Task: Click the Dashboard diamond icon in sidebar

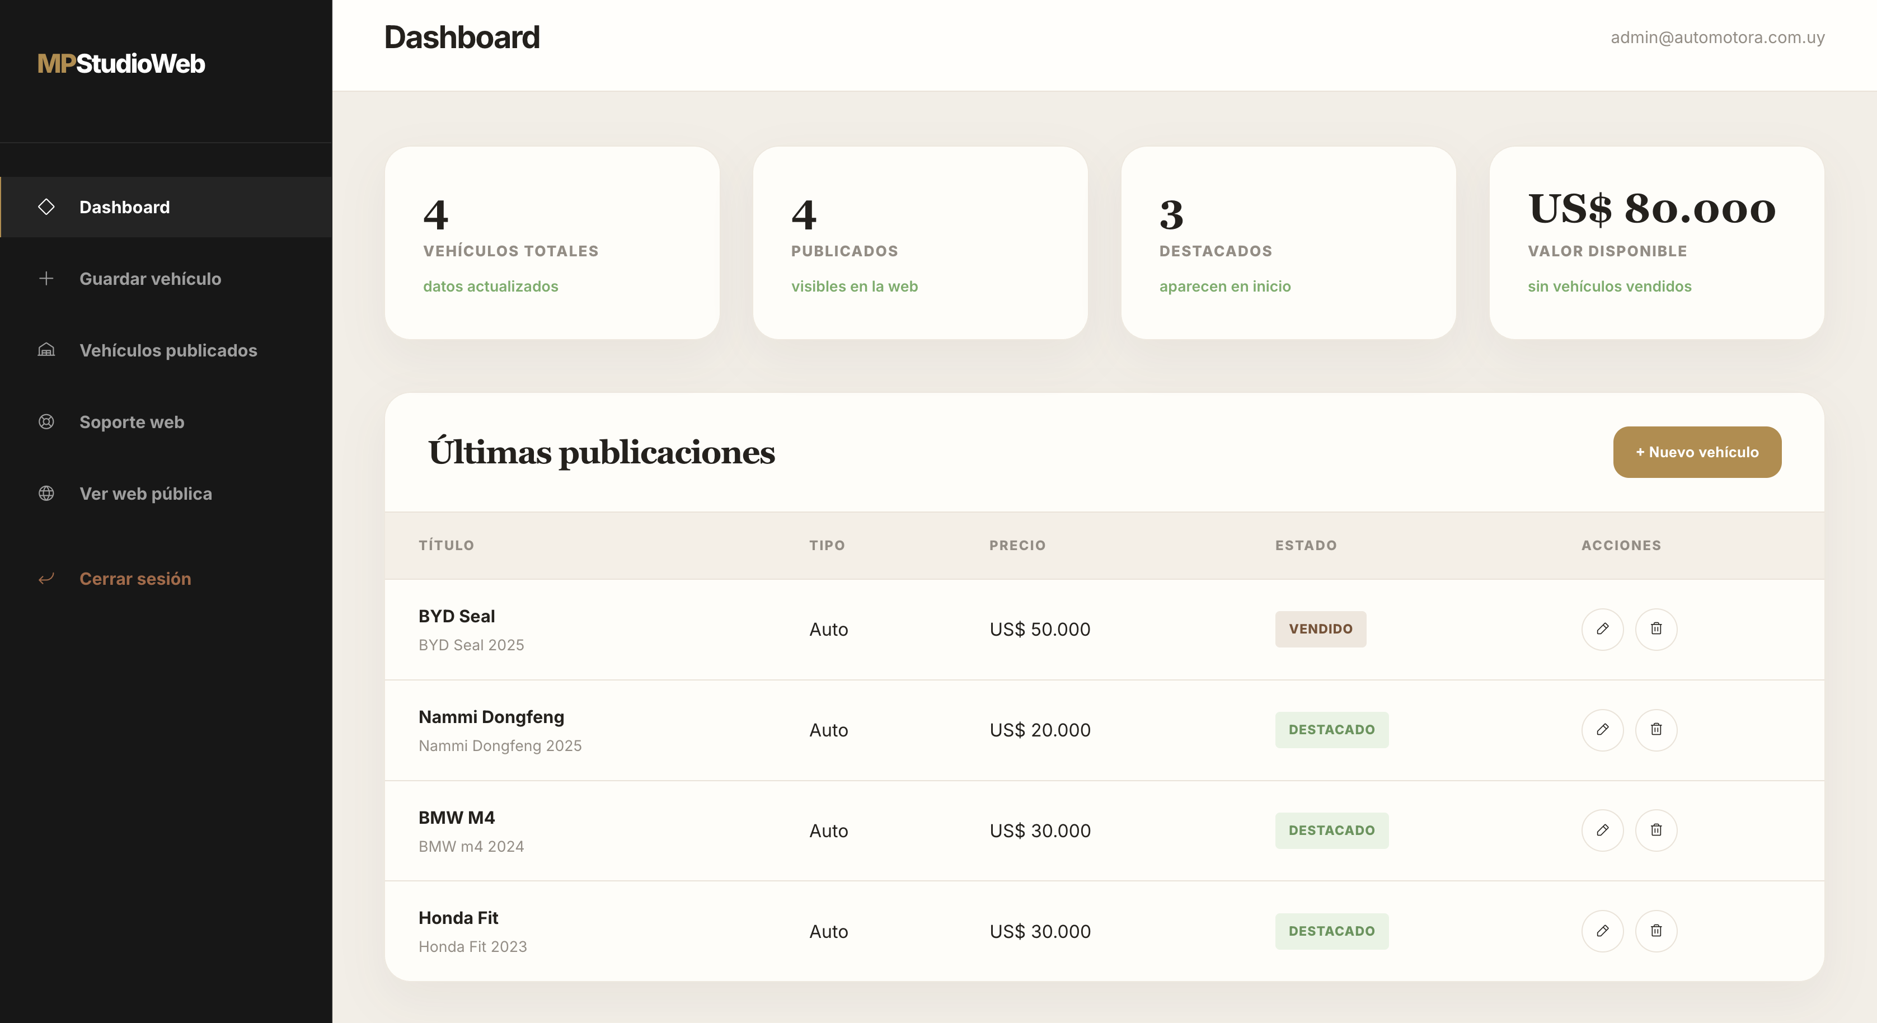Action: (46, 207)
